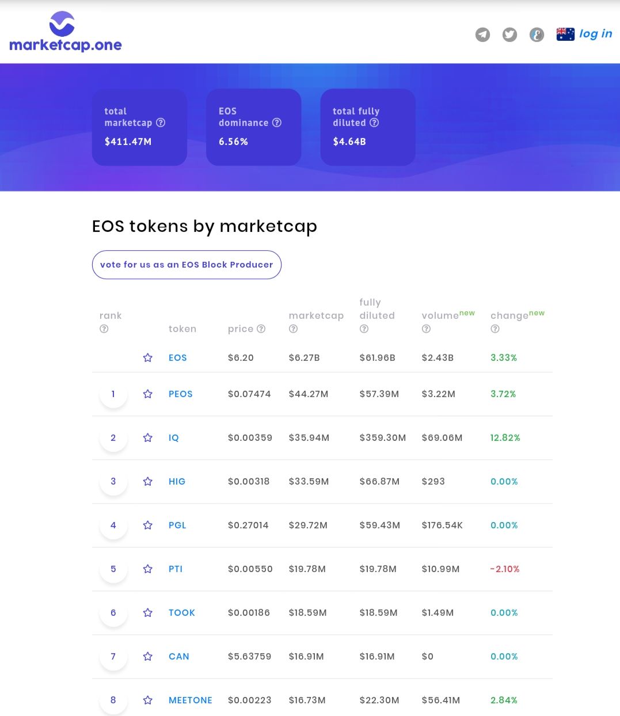This screenshot has width=620, height=716.
Task: Sort by rank column header
Action: (x=111, y=315)
